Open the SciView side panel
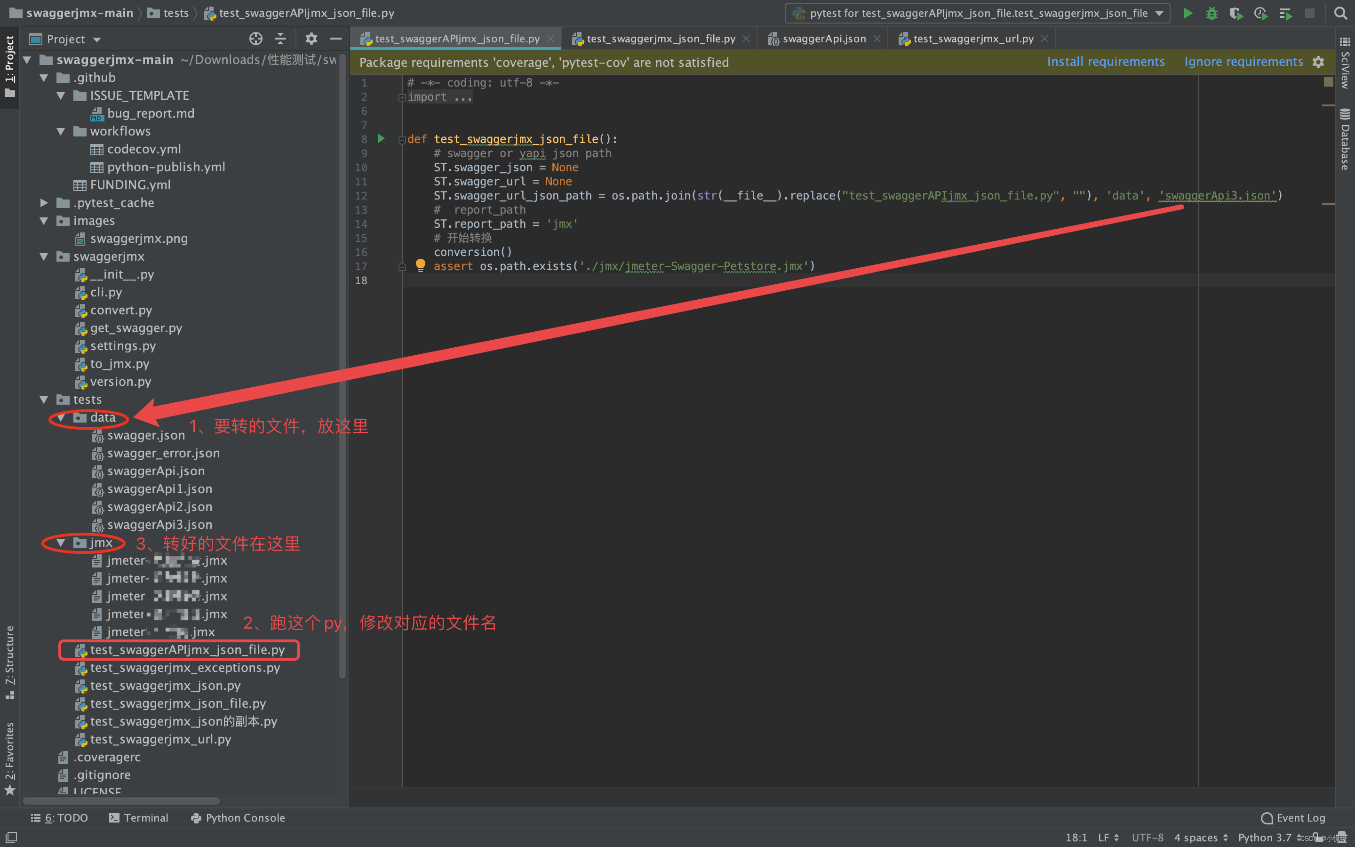The height and width of the screenshot is (847, 1355). (x=1345, y=63)
